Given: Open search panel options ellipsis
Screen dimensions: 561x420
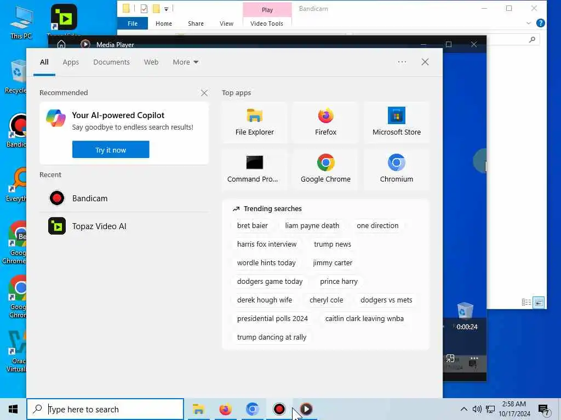Looking at the screenshot, I should point(402,62).
